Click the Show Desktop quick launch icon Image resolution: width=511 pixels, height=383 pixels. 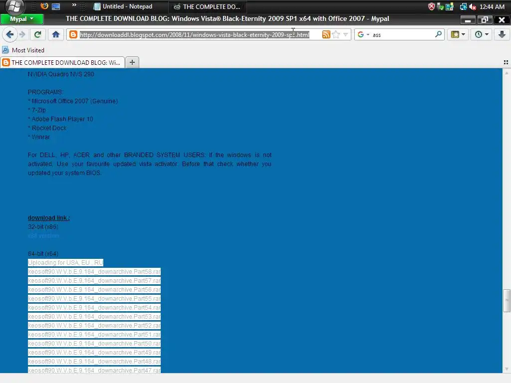56,6
